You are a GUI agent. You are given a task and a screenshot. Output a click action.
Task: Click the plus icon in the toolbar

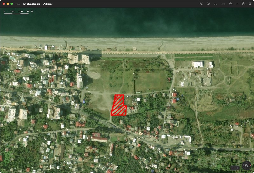[237, 4]
